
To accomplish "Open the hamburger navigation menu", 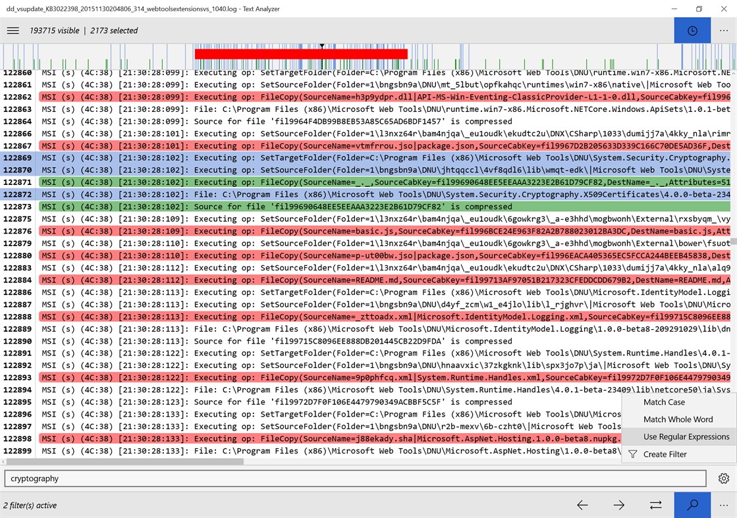I will (13, 30).
